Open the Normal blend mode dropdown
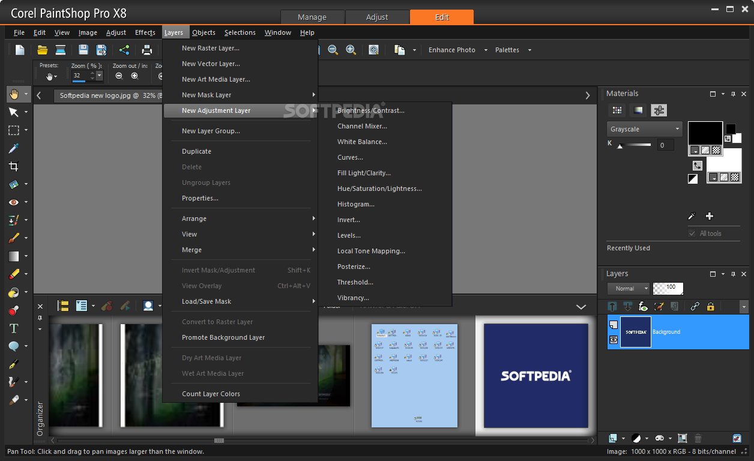The height and width of the screenshot is (461, 754). [629, 289]
